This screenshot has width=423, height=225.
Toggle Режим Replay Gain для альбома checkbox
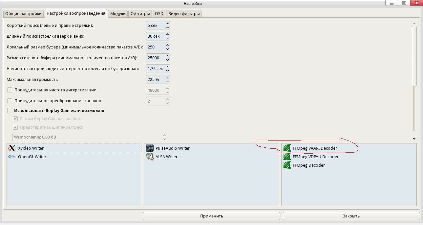(x=15, y=119)
